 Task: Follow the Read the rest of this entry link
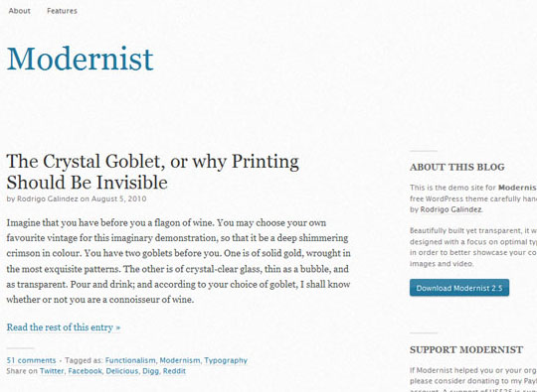(x=64, y=327)
